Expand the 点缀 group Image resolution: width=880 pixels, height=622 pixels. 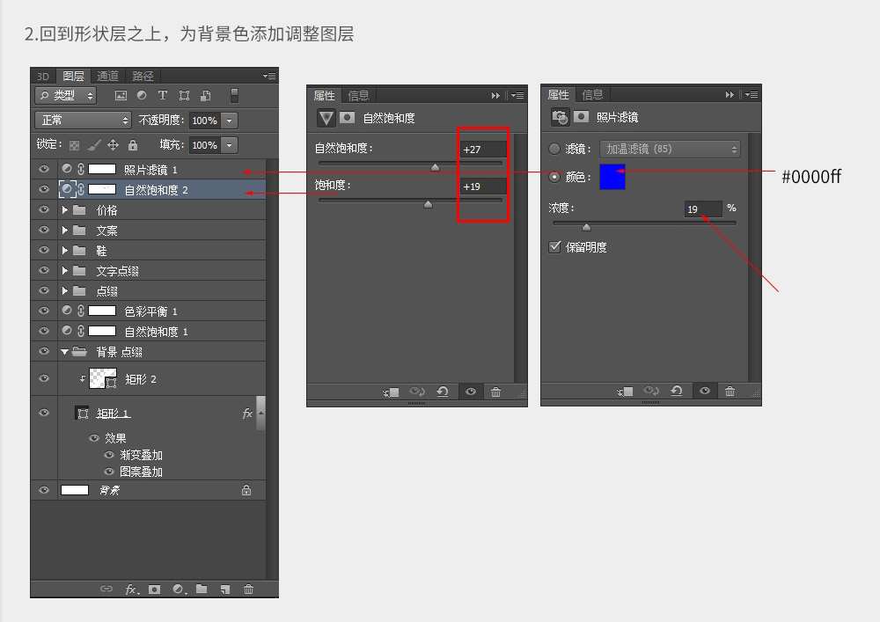(x=65, y=290)
